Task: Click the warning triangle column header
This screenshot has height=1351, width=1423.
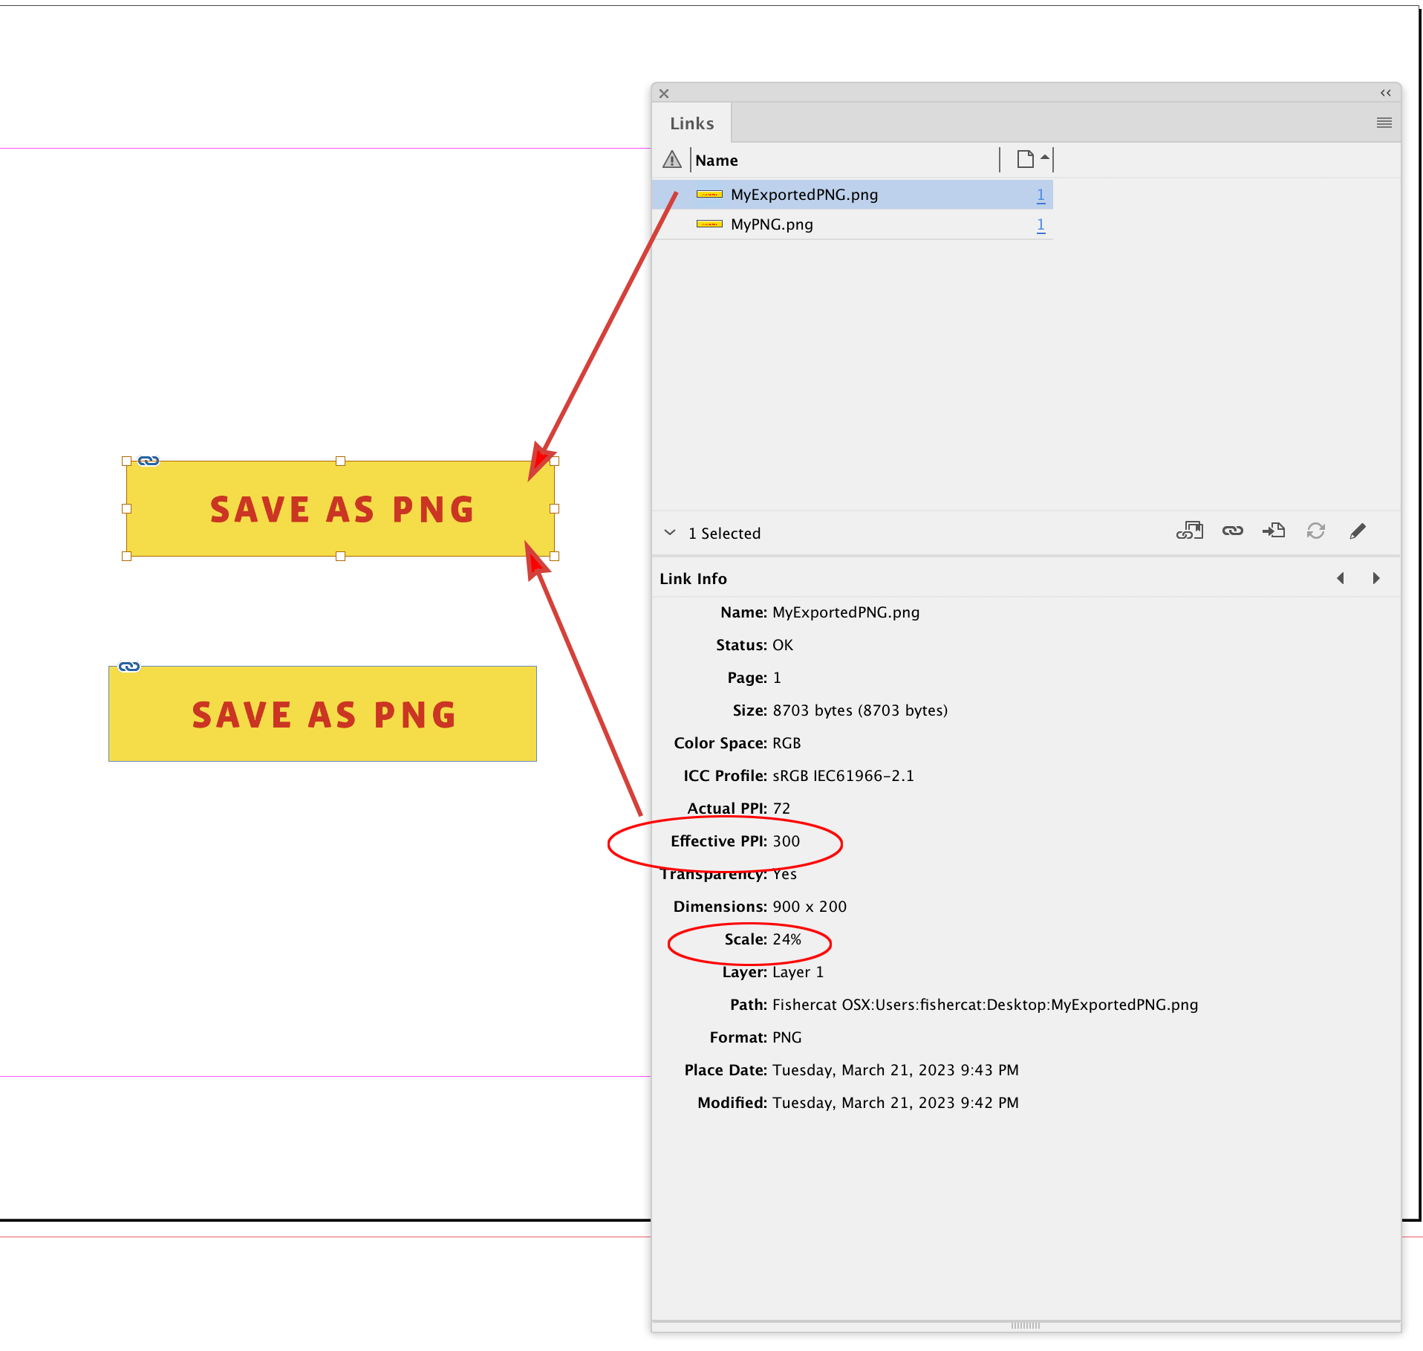Action: (x=672, y=160)
